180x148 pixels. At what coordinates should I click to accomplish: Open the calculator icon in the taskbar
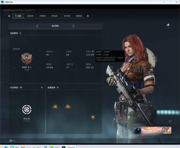click(46, 147)
